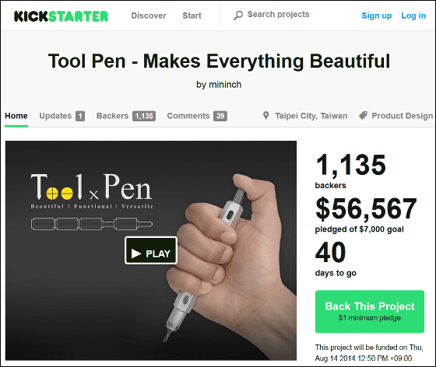Screen dimensions: 436x367
Task: Click the Backers 1,135 count badge
Action: [144, 116]
